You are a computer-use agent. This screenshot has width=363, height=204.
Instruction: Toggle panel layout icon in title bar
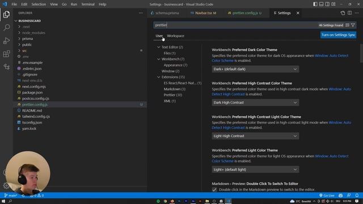pyautogui.click(x=322, y=4)
